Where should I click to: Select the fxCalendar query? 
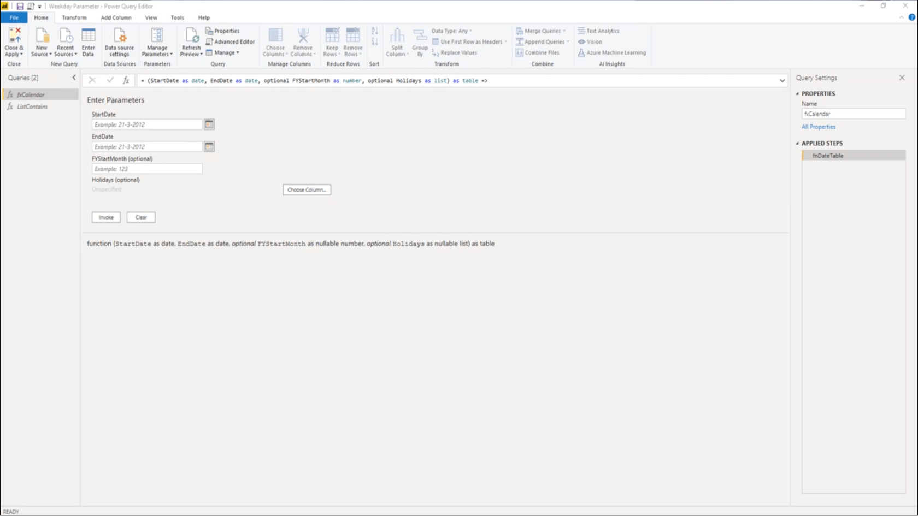[x=40, y=94]
